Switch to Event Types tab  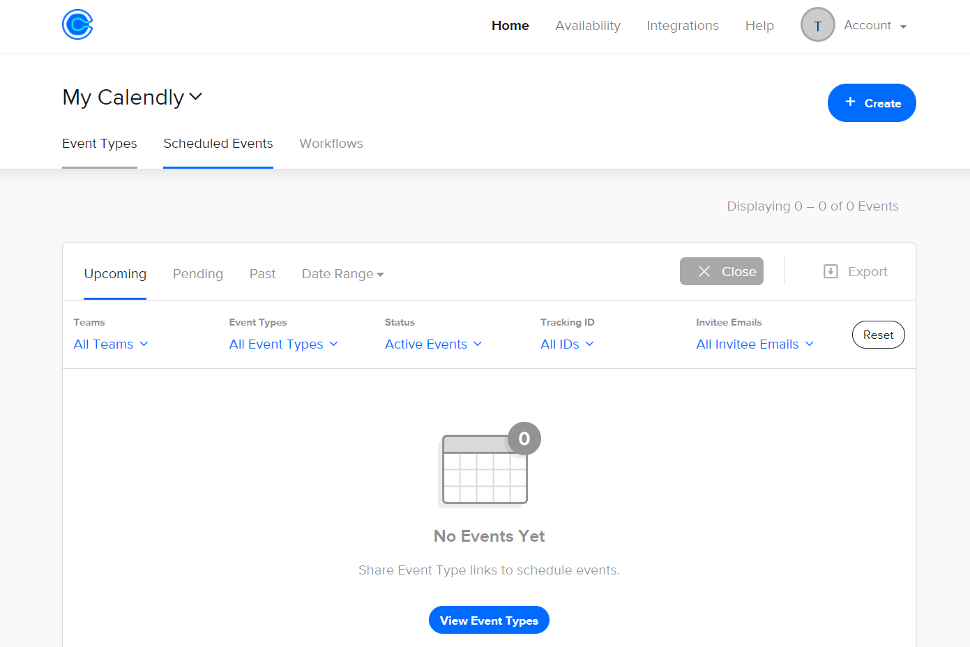(100, 144)
